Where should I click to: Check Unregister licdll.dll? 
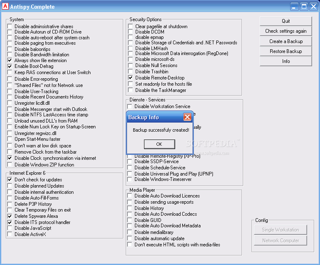[10, 103]
